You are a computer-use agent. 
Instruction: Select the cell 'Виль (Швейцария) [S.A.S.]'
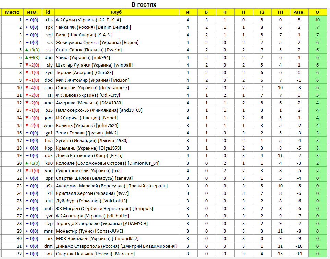pos(117,35)
